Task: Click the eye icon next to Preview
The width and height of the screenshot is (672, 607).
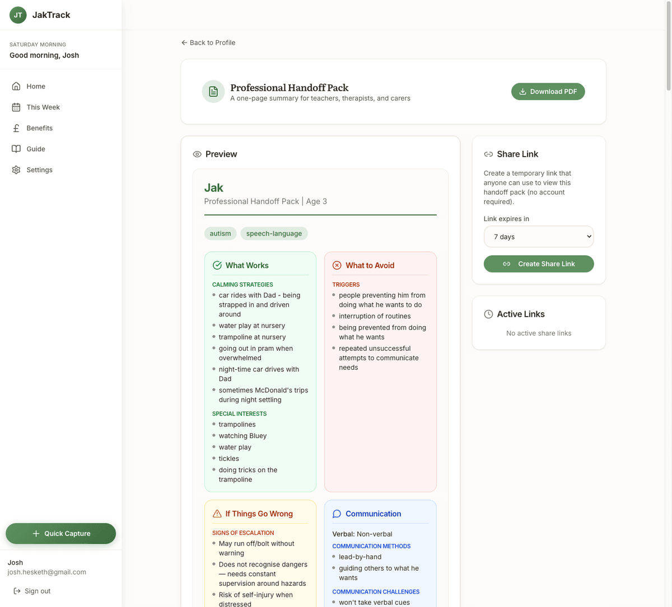Action: coord(196,154)
